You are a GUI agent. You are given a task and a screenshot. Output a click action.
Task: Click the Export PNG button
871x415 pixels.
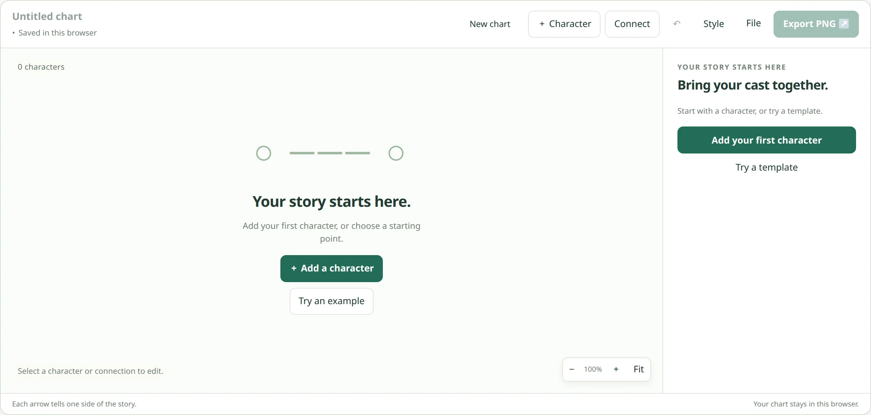[816, 24]
